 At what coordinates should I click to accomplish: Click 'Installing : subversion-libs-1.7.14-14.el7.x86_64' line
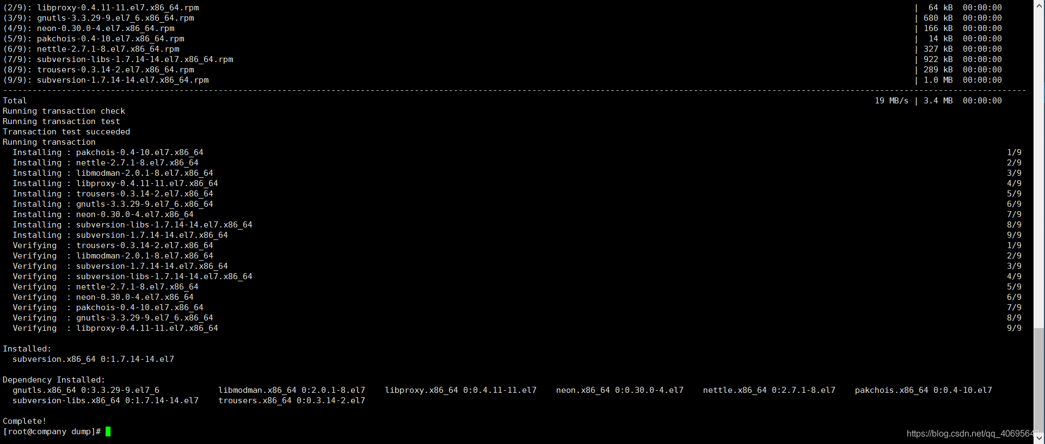(132, 225)
